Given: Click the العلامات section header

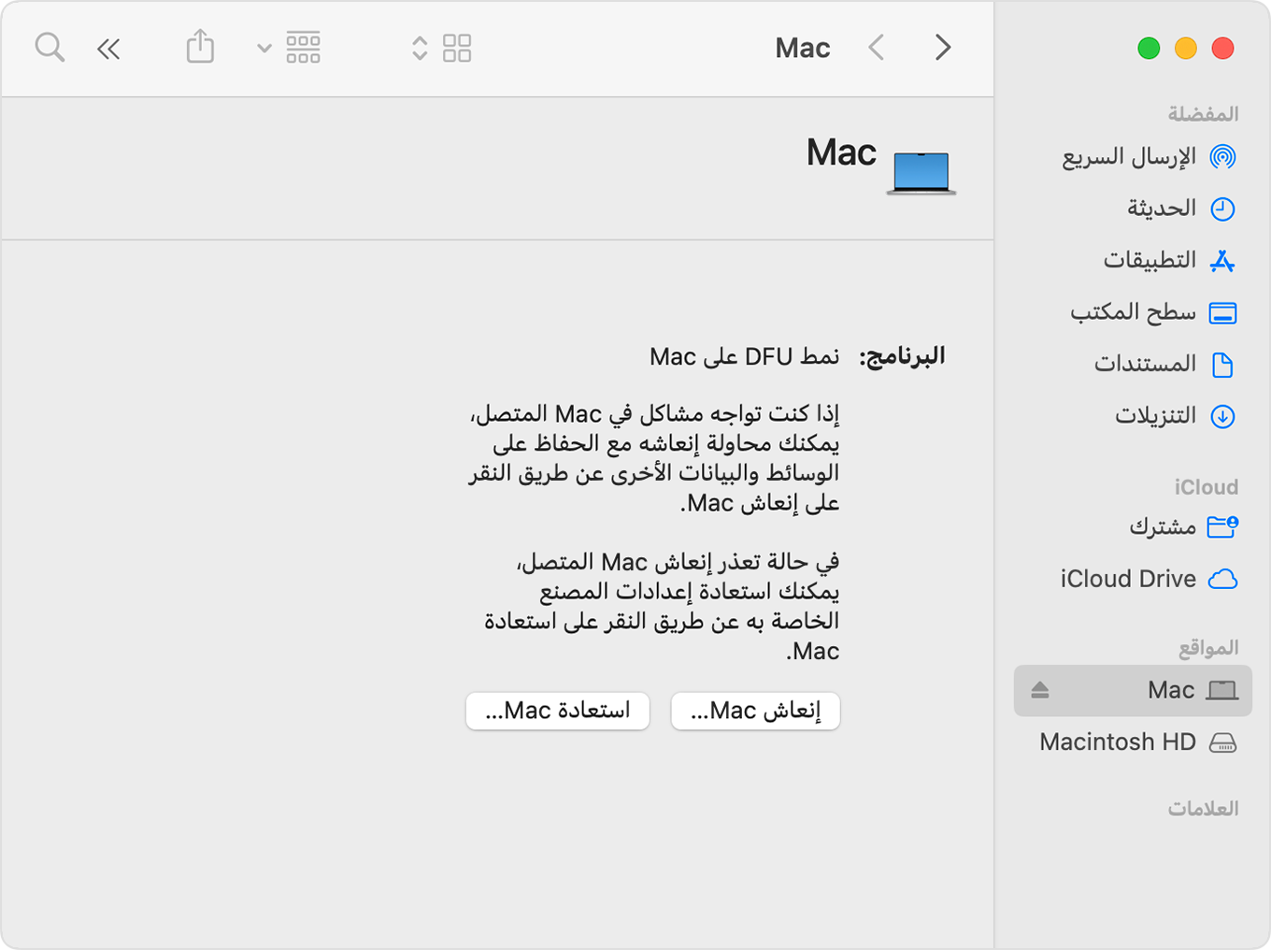Looking at the screenshot, I should click(x=1203, y=809).
